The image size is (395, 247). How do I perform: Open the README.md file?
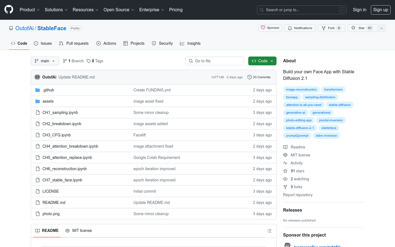coord(54,203)
